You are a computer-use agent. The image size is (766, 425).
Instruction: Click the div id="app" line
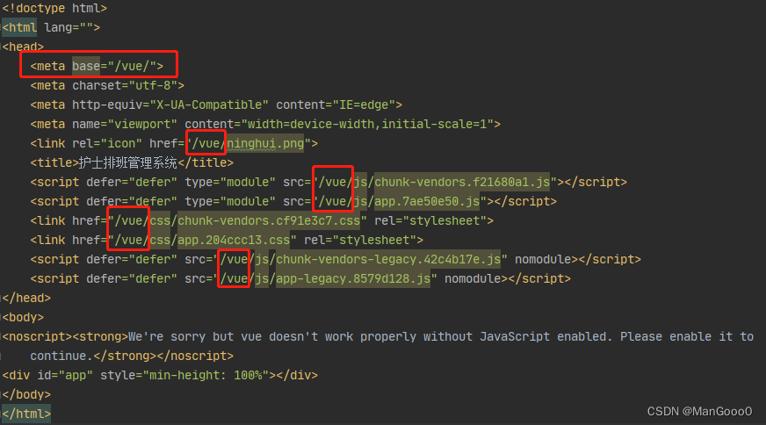pos(160,375)
